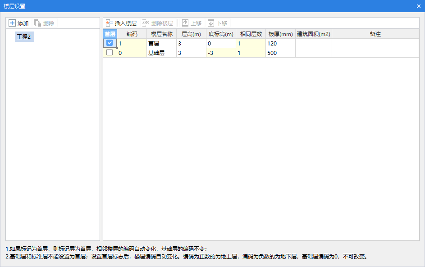Image resolution: width=425 pixels, height=267 pixels.
Task: Click the empty 建筑面积 cell for 首层
Action: click(314, 44)
